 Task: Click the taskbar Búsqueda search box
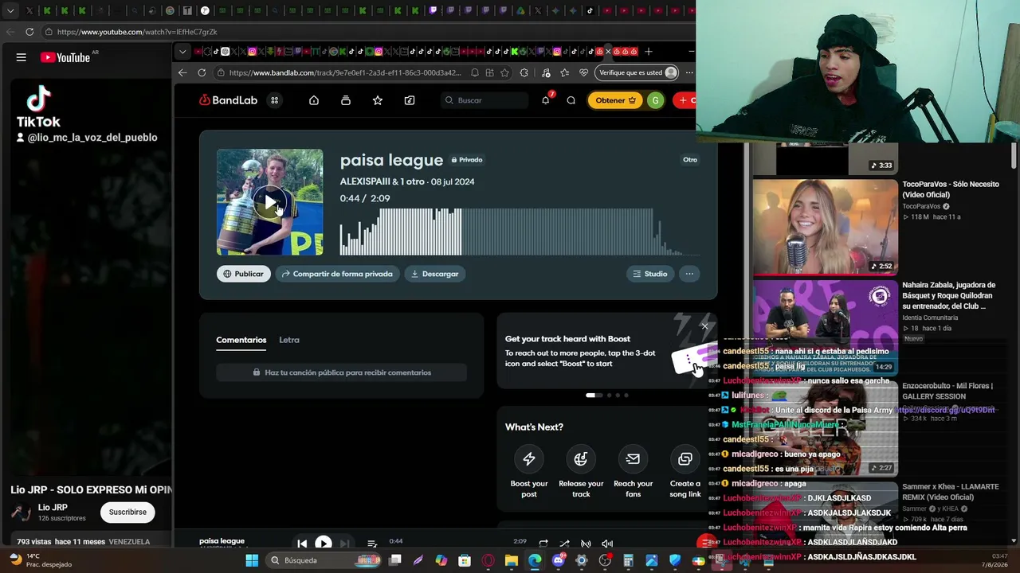325,560
